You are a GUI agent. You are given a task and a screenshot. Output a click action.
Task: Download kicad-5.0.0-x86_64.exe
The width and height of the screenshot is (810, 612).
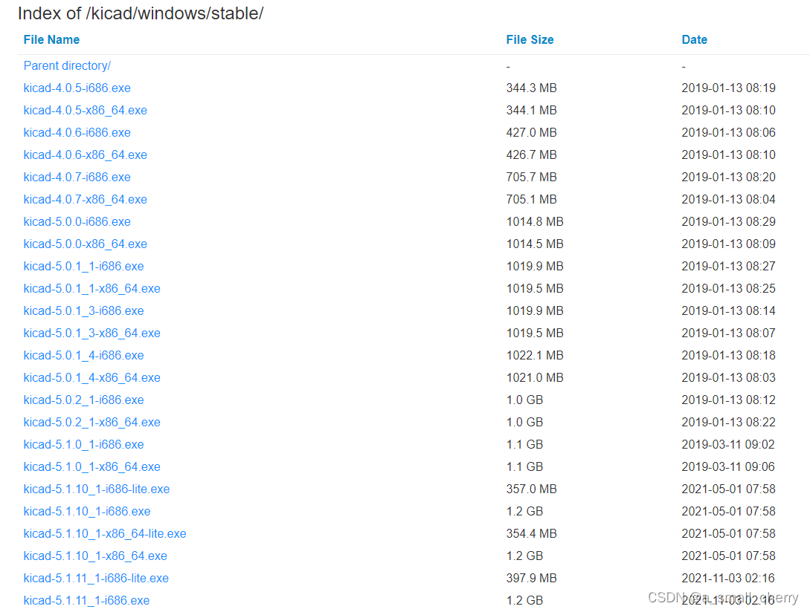(86, 244)
